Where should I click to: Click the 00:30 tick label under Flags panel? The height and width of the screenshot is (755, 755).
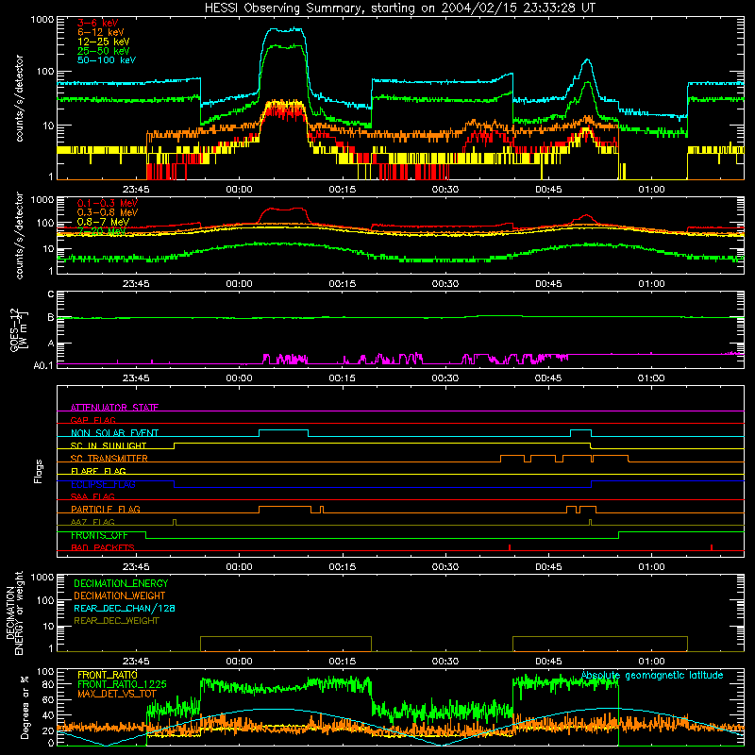click(445, 567)
